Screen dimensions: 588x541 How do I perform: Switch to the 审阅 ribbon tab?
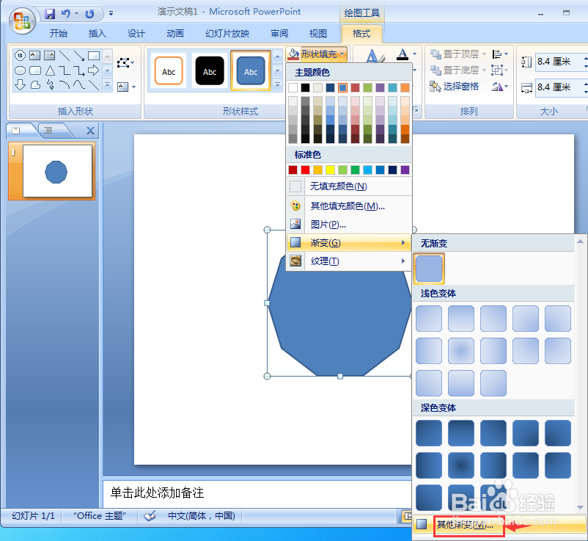[x=279, y=34]
